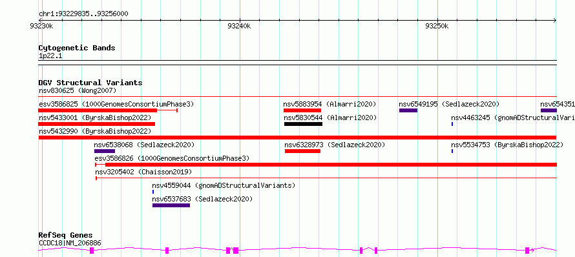Click the CCDC18|NM_206886 gene label
The image size is (575, 257).
coord(70,243)
